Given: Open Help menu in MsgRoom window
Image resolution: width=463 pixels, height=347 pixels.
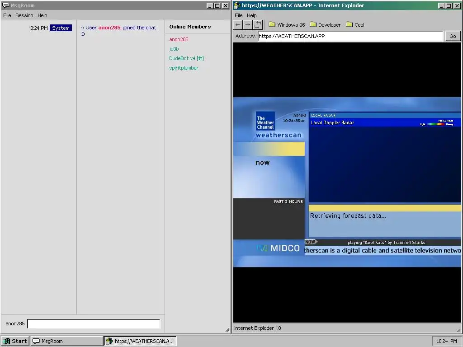Looking at the screenshot, I should [x=42, y=15].
